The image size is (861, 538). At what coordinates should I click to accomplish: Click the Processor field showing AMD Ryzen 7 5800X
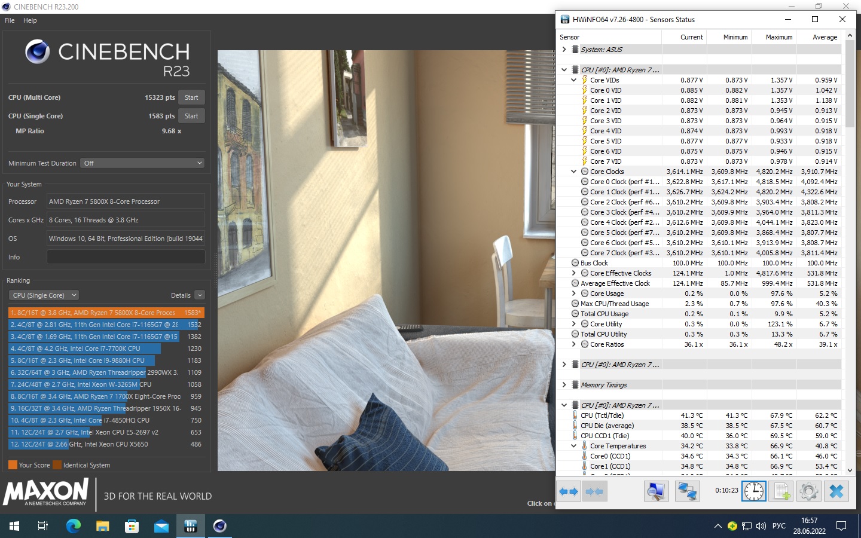click(x=126, y=201)
